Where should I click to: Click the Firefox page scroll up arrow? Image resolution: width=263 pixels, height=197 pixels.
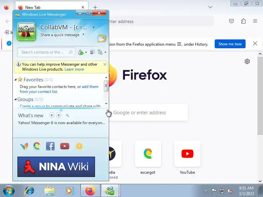pyautogui.click(x=260, y=54)
